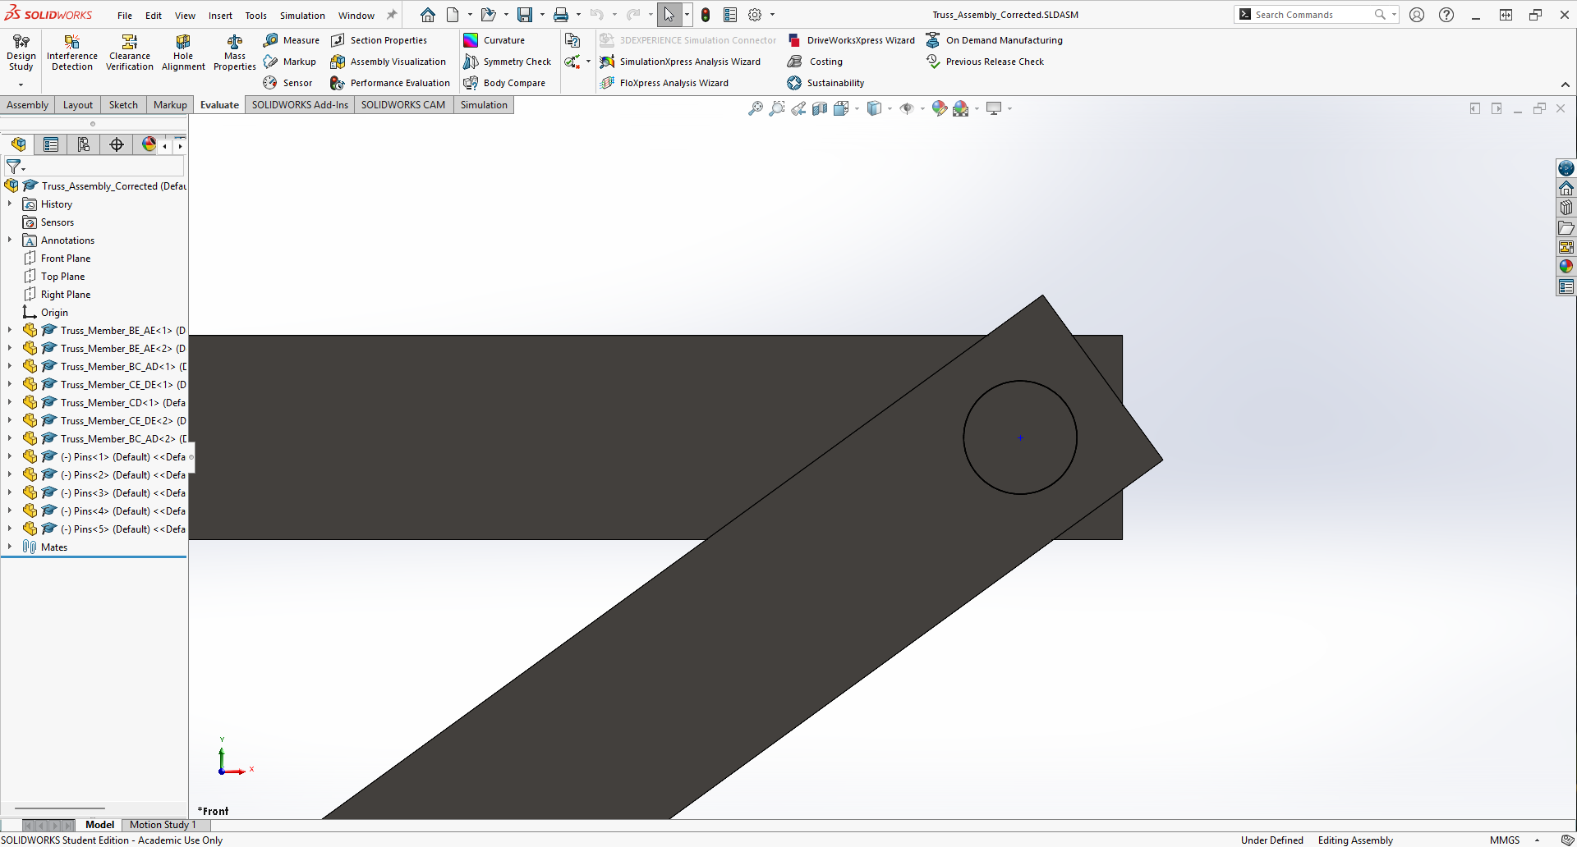This screenshot has width=1577, height=847.
Task: Run Clearance Verification
Action: click(130, 53)
